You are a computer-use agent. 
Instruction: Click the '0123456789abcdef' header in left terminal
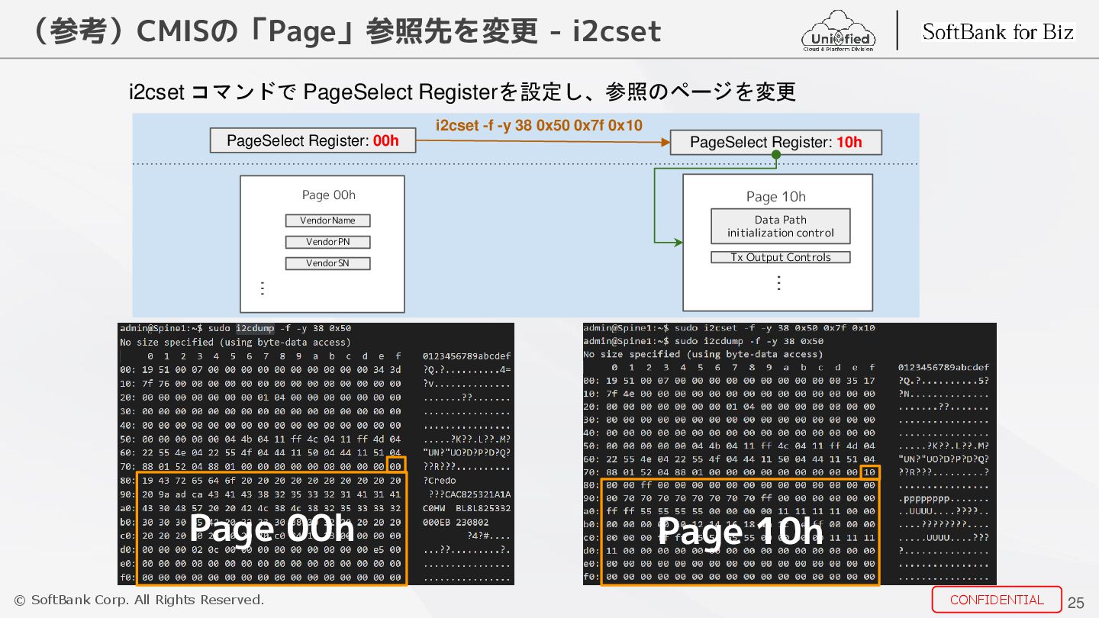[467, 356]
